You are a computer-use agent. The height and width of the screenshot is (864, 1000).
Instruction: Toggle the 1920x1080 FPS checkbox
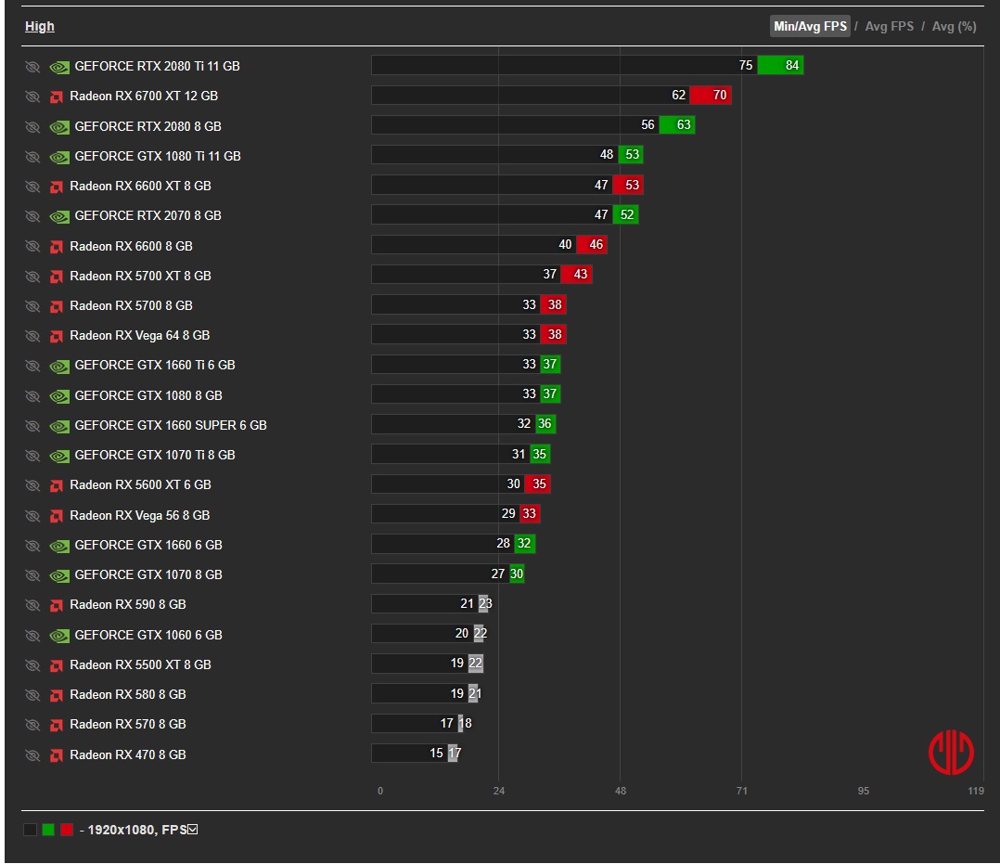click(x=193, y=830)
